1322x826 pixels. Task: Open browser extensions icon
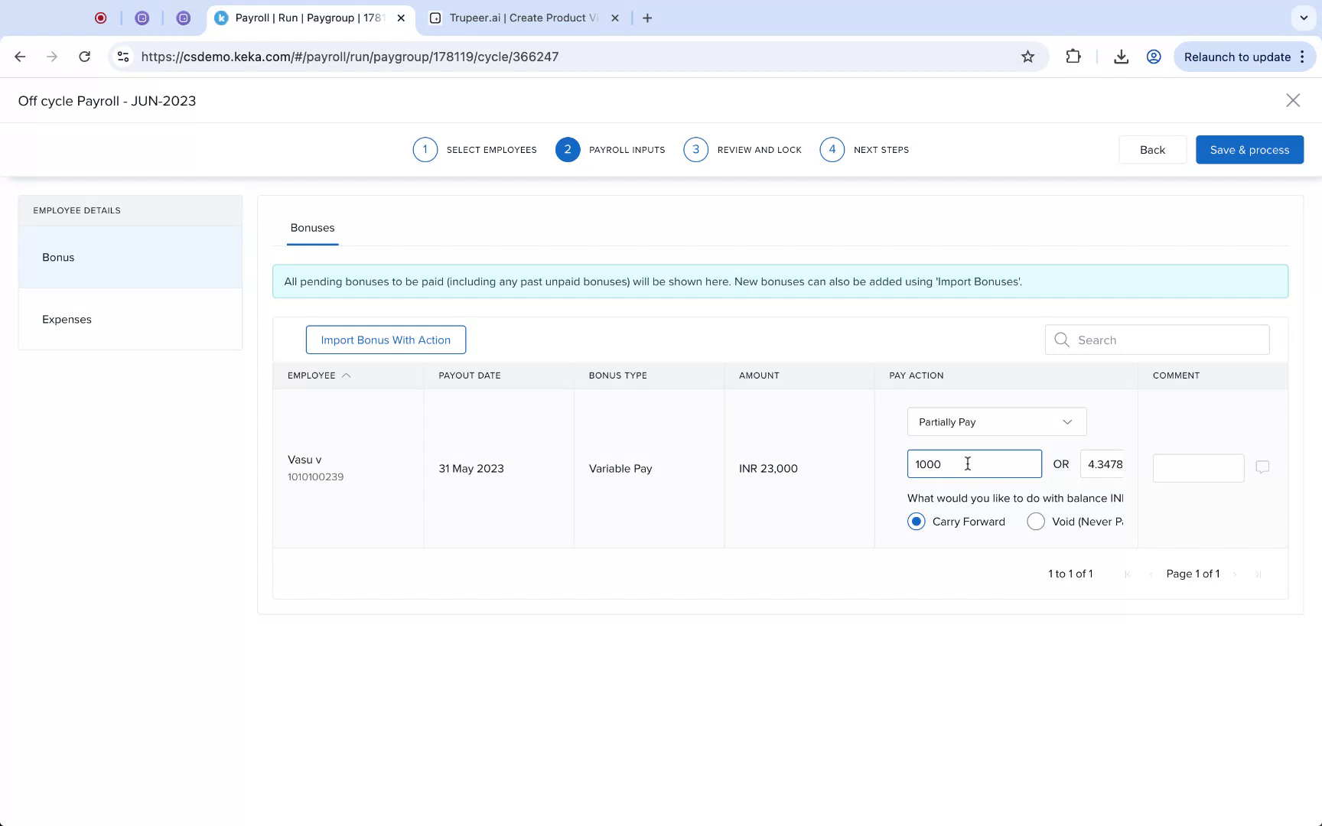[1073, 56]
